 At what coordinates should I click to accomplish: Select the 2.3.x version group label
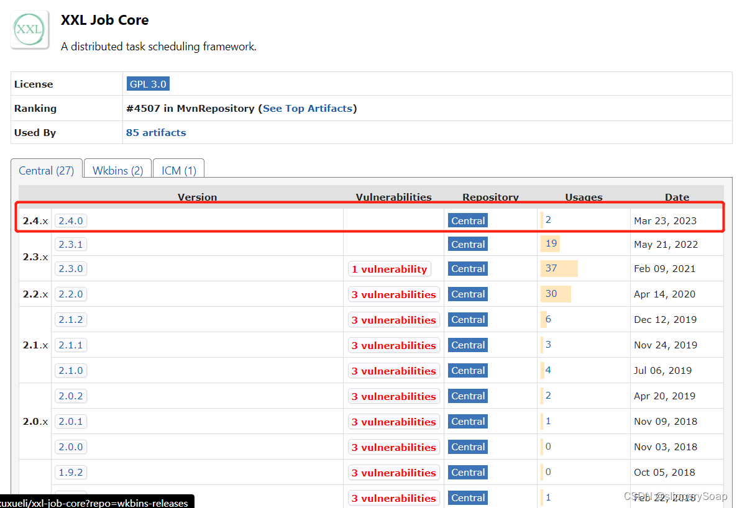35,257
